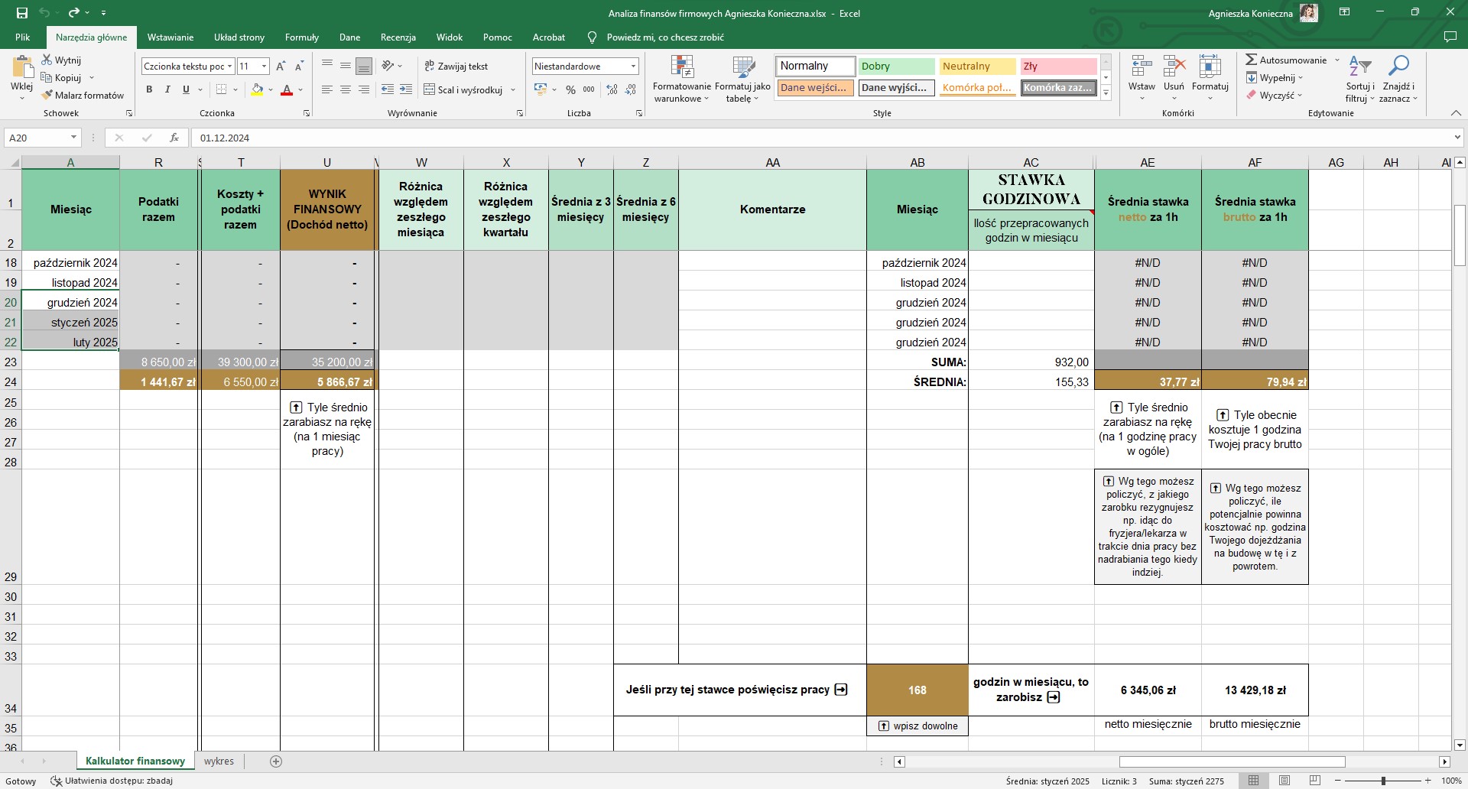Open Conditional Formatting (Formatowanie warunkowe)
This screenshot has height=789, width=1468.
tap(681, 69)
